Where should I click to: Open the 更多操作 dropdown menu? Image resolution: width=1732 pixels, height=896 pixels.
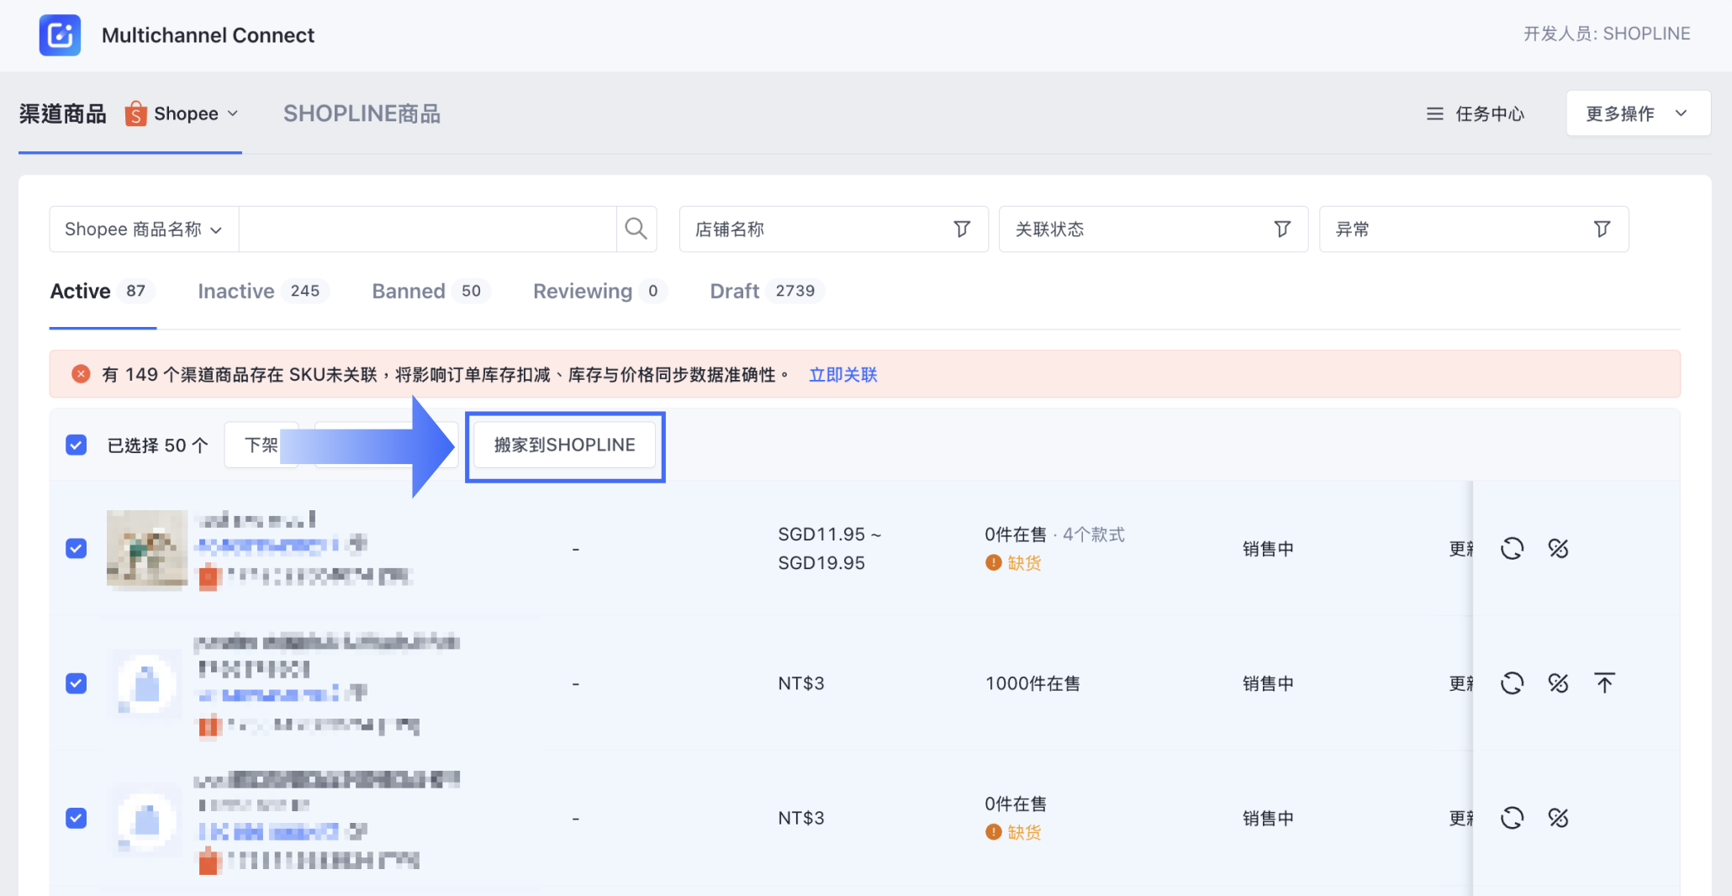point(1637,113)
